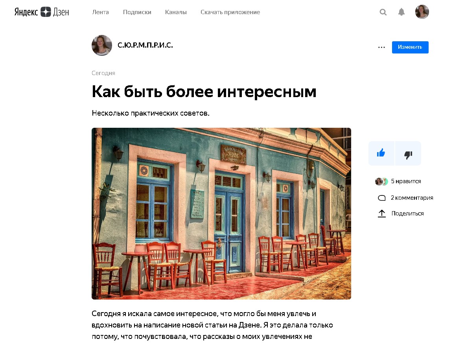Click the share upload arrow icon

point(382,213)
